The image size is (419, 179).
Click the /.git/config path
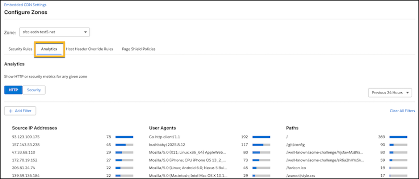coord(295,145)
